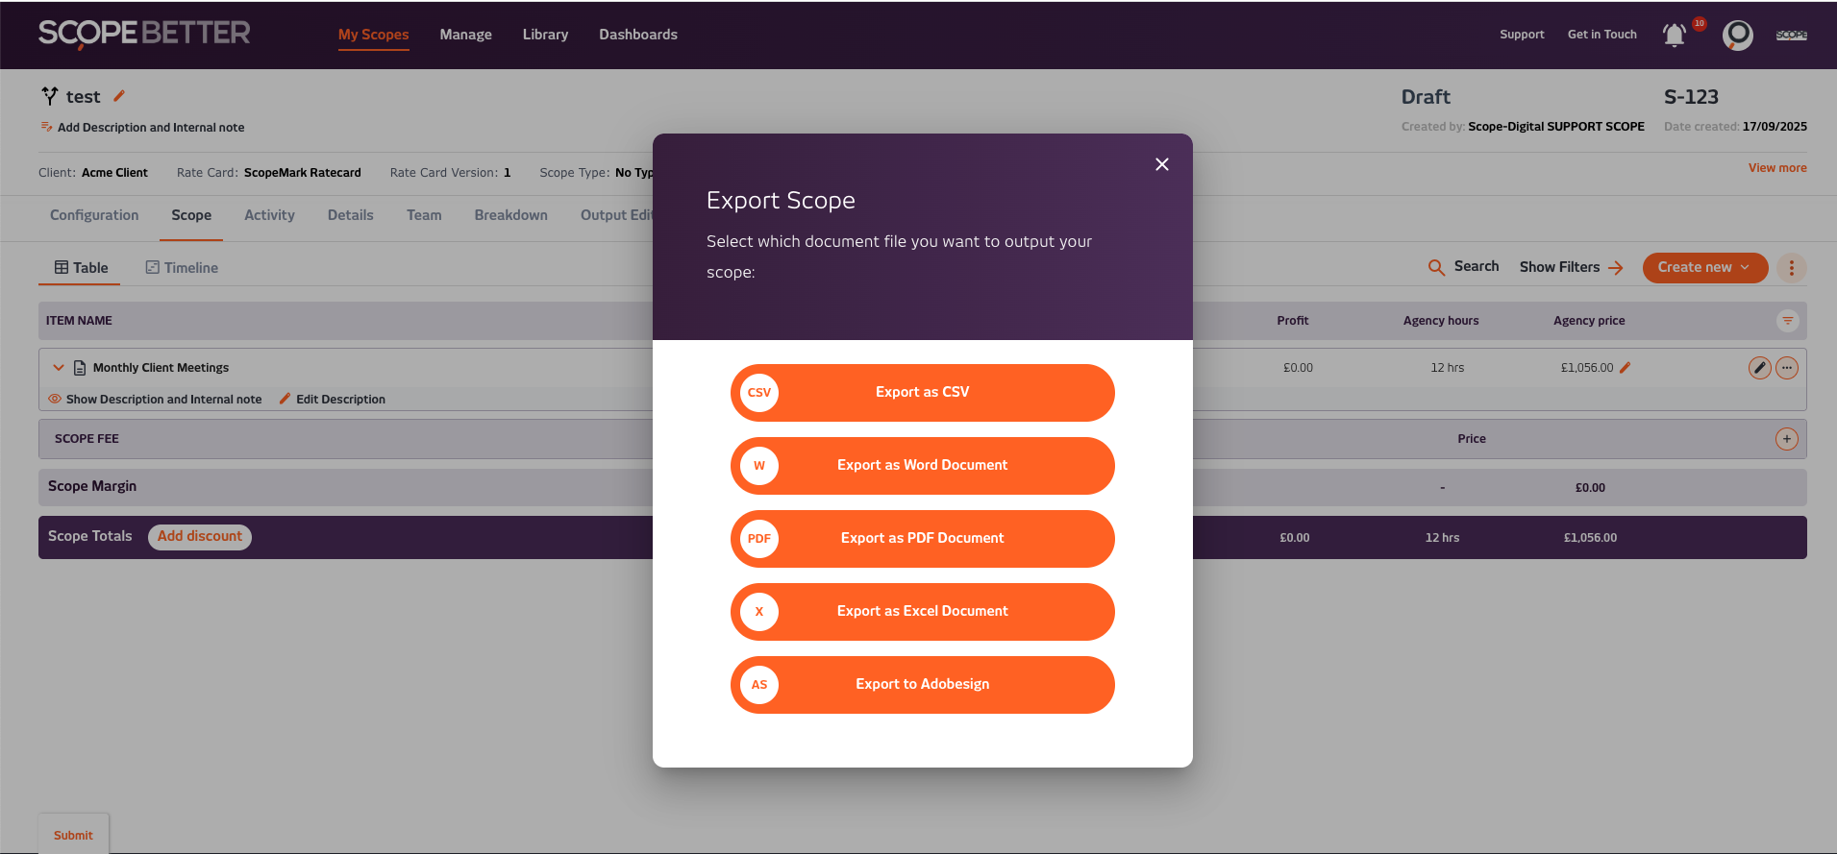Open Create new dropdown

pos(1704,267)
